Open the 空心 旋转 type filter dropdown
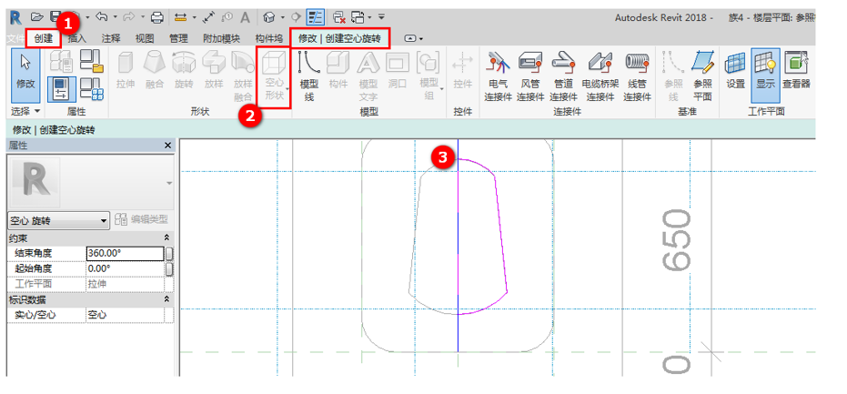Screen dimensions: 847x394 (x=58, y=221)
